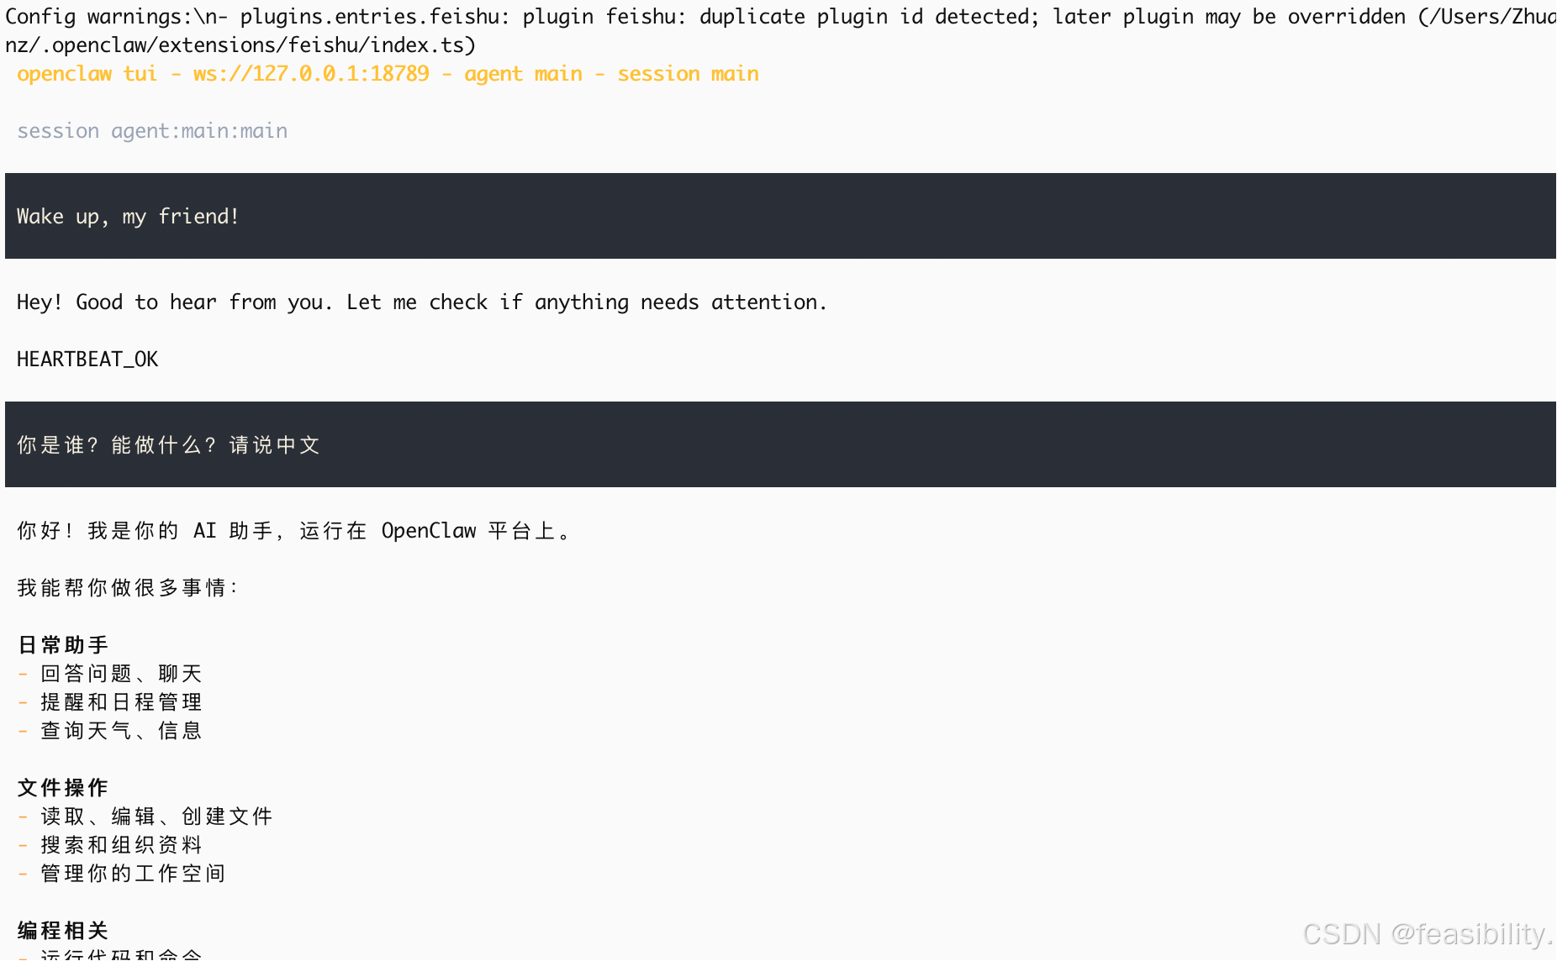
Task: Select the "读取、编辑、创建文件" list item
Action: pyautogui.click(x=156, y=817)
